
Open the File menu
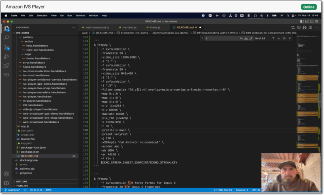[x=23, y=15]
